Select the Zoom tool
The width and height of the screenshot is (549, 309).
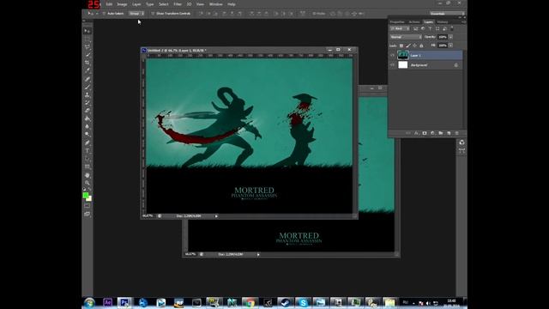pyautogui.click(x=87, y=183)
